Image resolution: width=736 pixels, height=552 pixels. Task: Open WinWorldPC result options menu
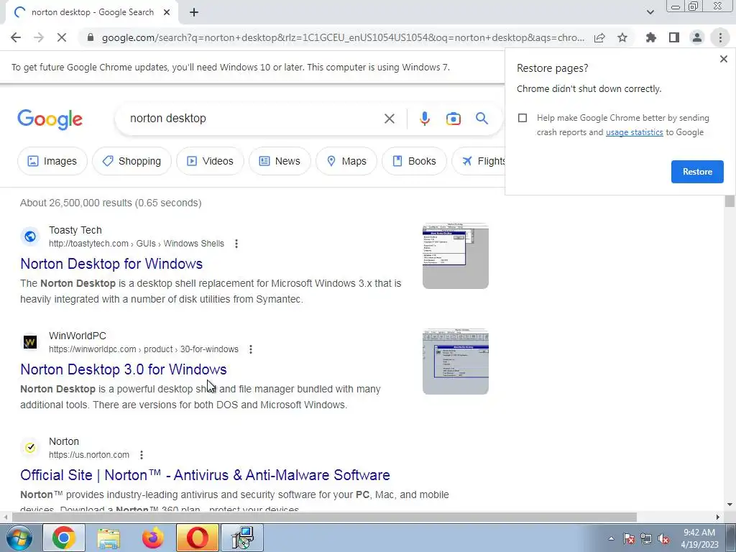(251, 349)
